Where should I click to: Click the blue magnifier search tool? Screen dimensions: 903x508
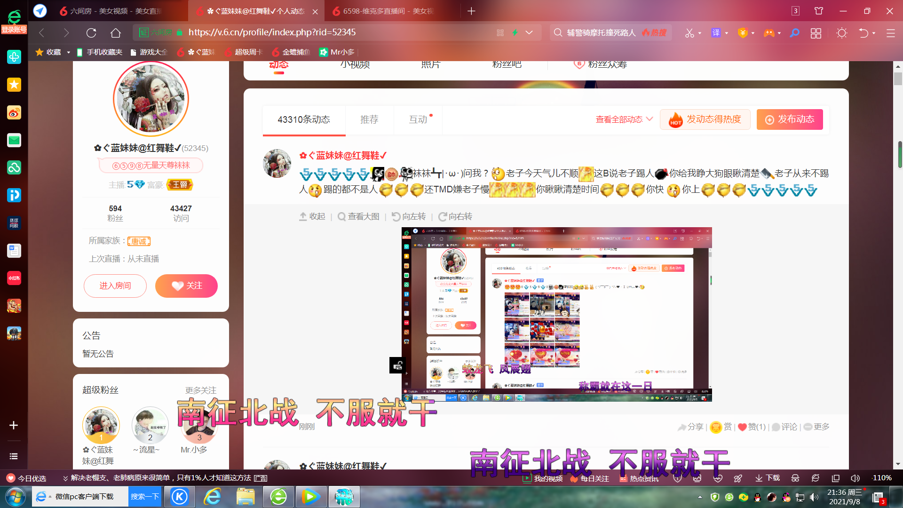point(794,33)
